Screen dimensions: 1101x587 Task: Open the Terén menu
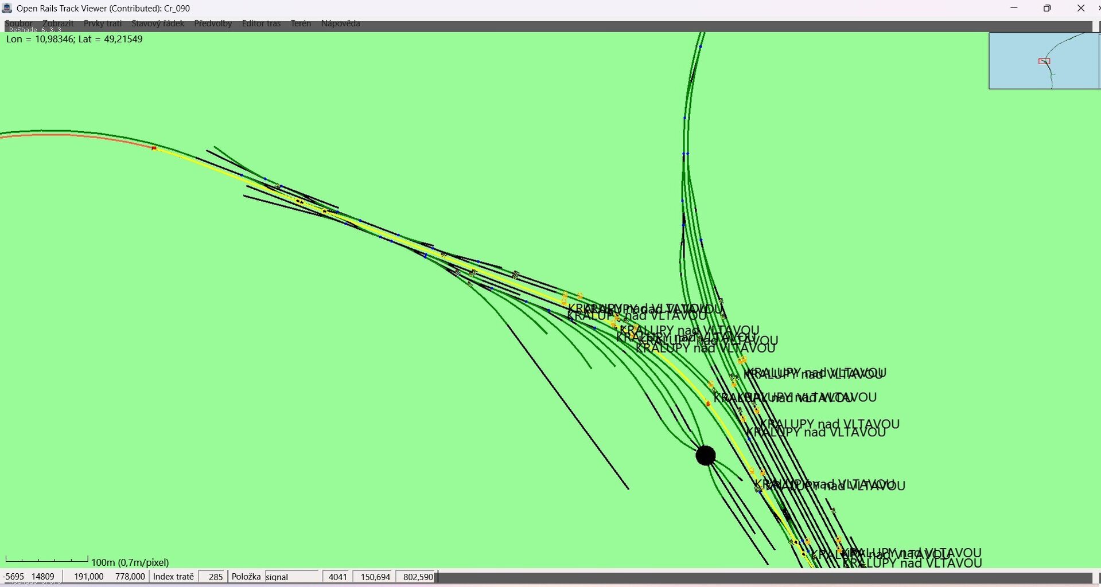click(301, 24)
